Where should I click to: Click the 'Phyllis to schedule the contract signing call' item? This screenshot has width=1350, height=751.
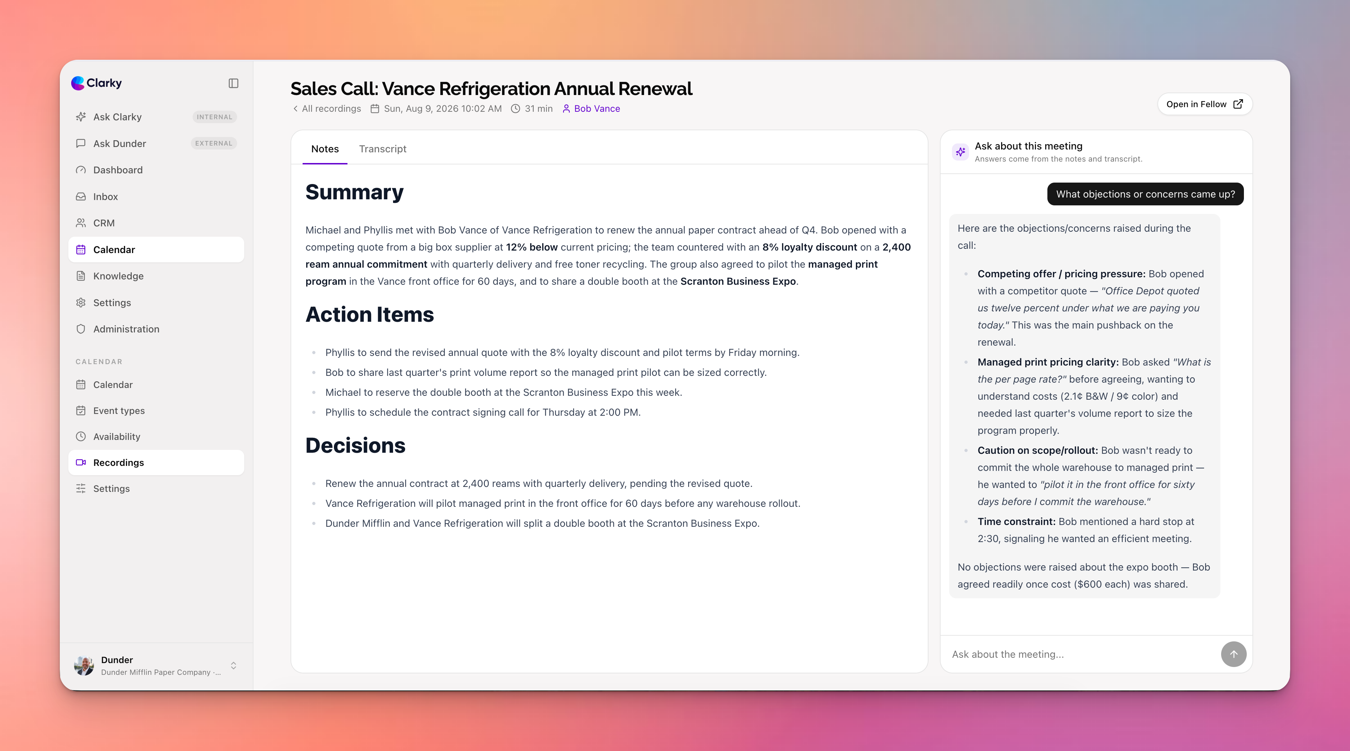coord(483,412)
